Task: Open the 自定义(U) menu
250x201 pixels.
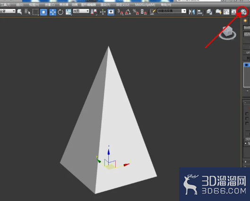Action: coord(122,5)
